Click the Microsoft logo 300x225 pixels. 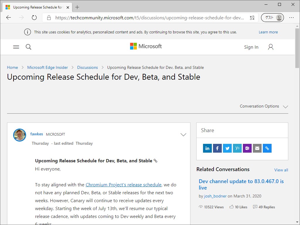tap(146, 46)
